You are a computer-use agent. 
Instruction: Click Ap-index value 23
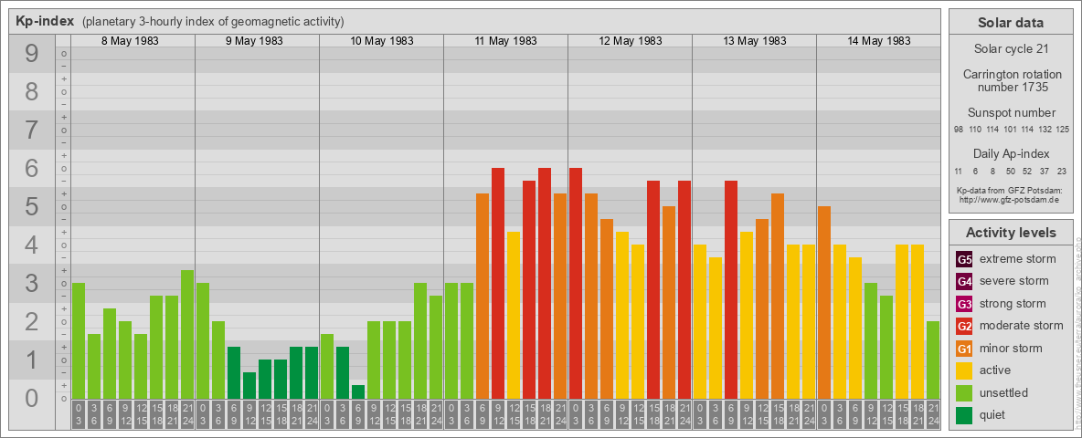point(1062,171)
